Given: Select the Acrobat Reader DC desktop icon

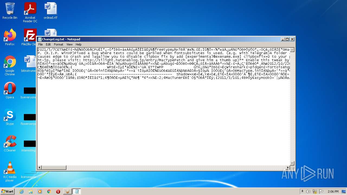Looking at the screenshot, I should point(30,12).
